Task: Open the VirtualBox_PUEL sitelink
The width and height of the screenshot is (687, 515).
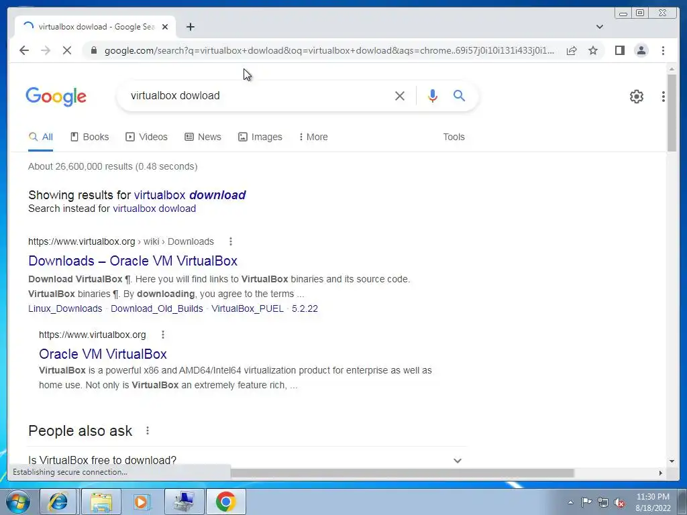Action: (x=248, y=308)
